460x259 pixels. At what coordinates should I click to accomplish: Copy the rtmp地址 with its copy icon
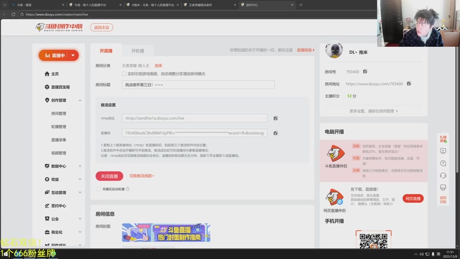[x=275, y=119]
